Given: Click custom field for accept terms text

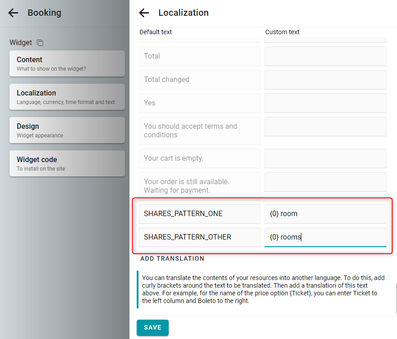Looking at the screenshot, I should click(325, 127).
